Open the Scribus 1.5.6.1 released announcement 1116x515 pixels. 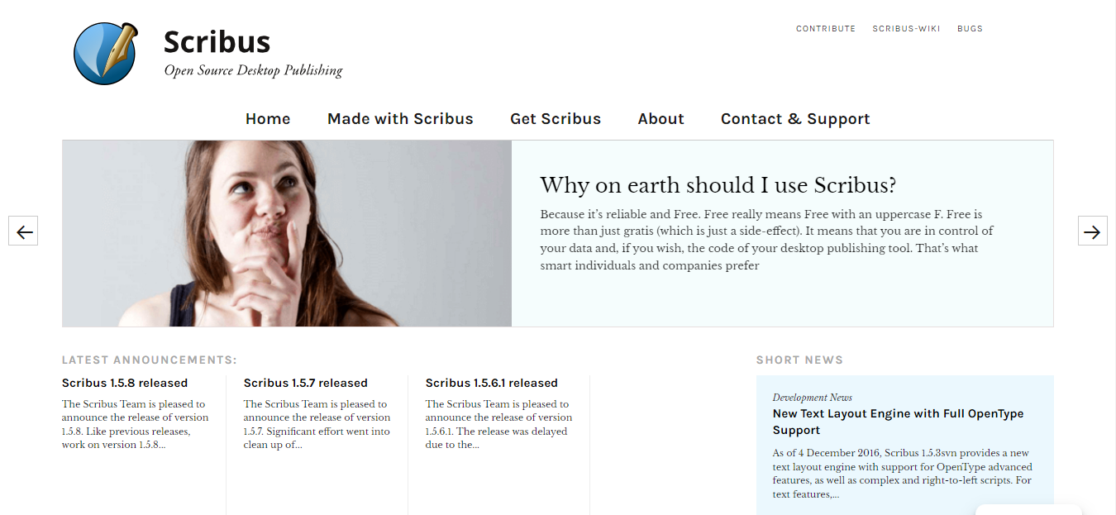(491, 382)
